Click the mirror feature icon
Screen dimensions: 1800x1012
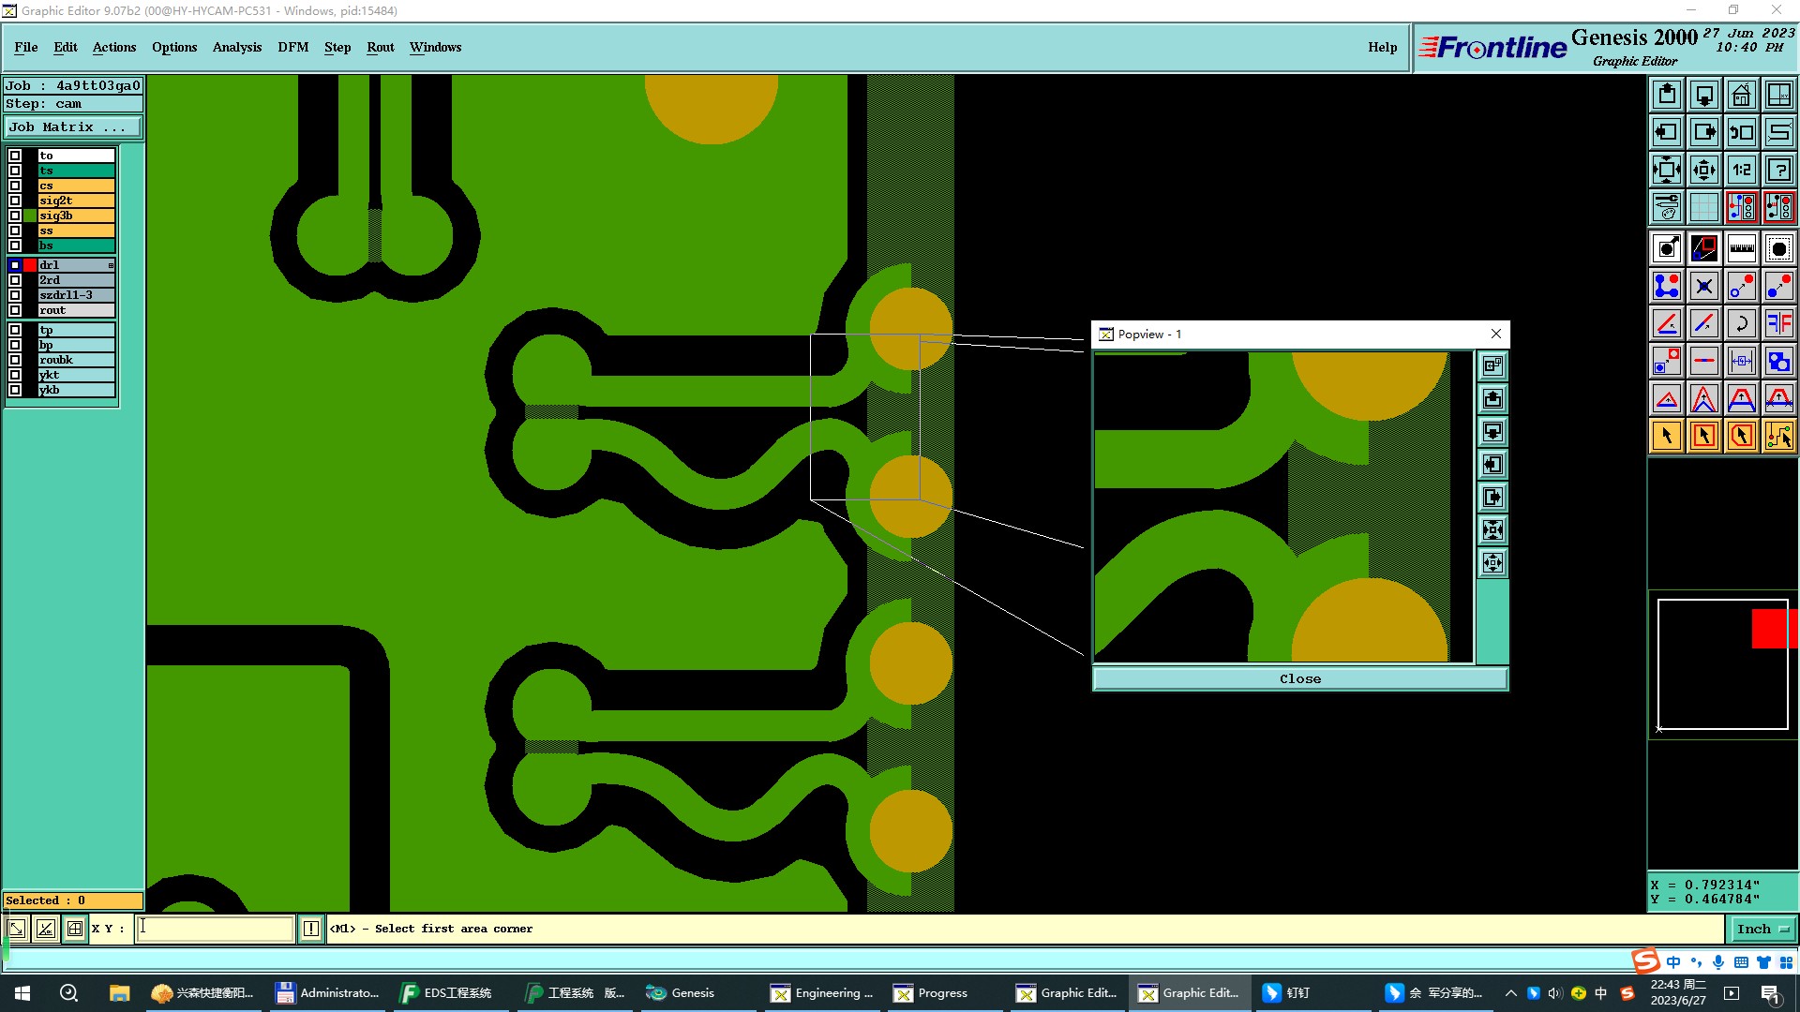tap(1778, 323)
